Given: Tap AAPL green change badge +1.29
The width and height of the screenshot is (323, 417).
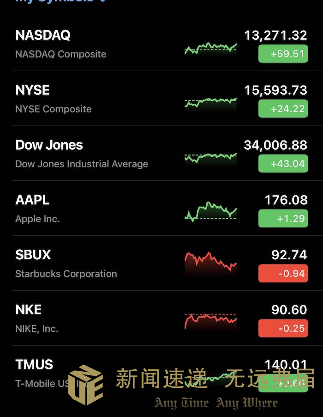Looking at the screenshot, I should [x=283, y=218].
